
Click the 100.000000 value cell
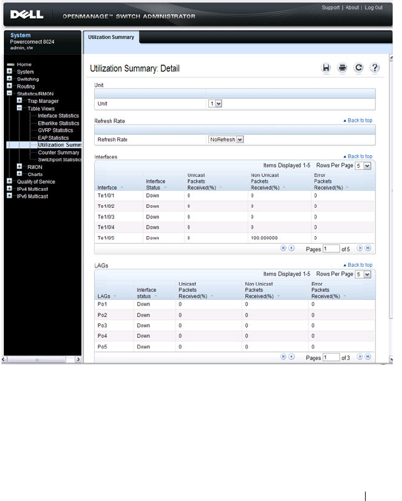(264, 238)
